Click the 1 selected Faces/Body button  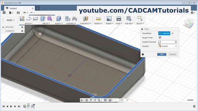click(164, 33)
